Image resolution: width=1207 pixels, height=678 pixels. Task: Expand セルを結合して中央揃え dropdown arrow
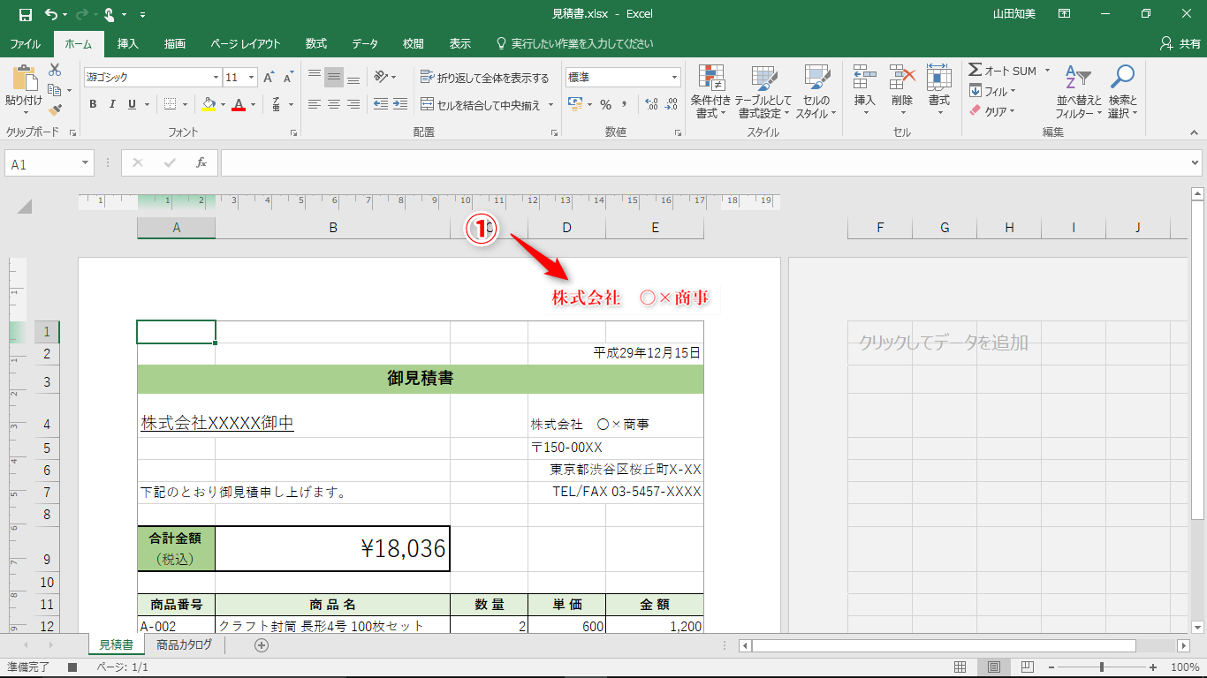point(551,104)
